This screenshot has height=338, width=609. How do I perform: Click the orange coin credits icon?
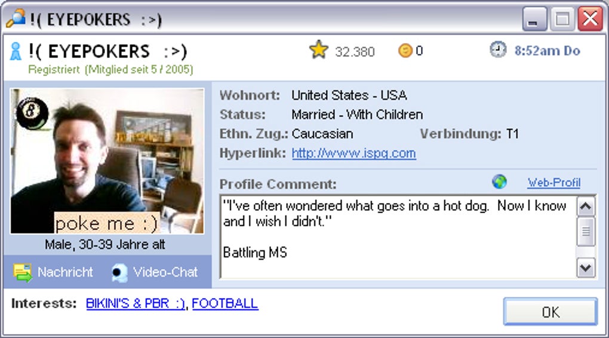pyautogui.click(x=405, y=51)
